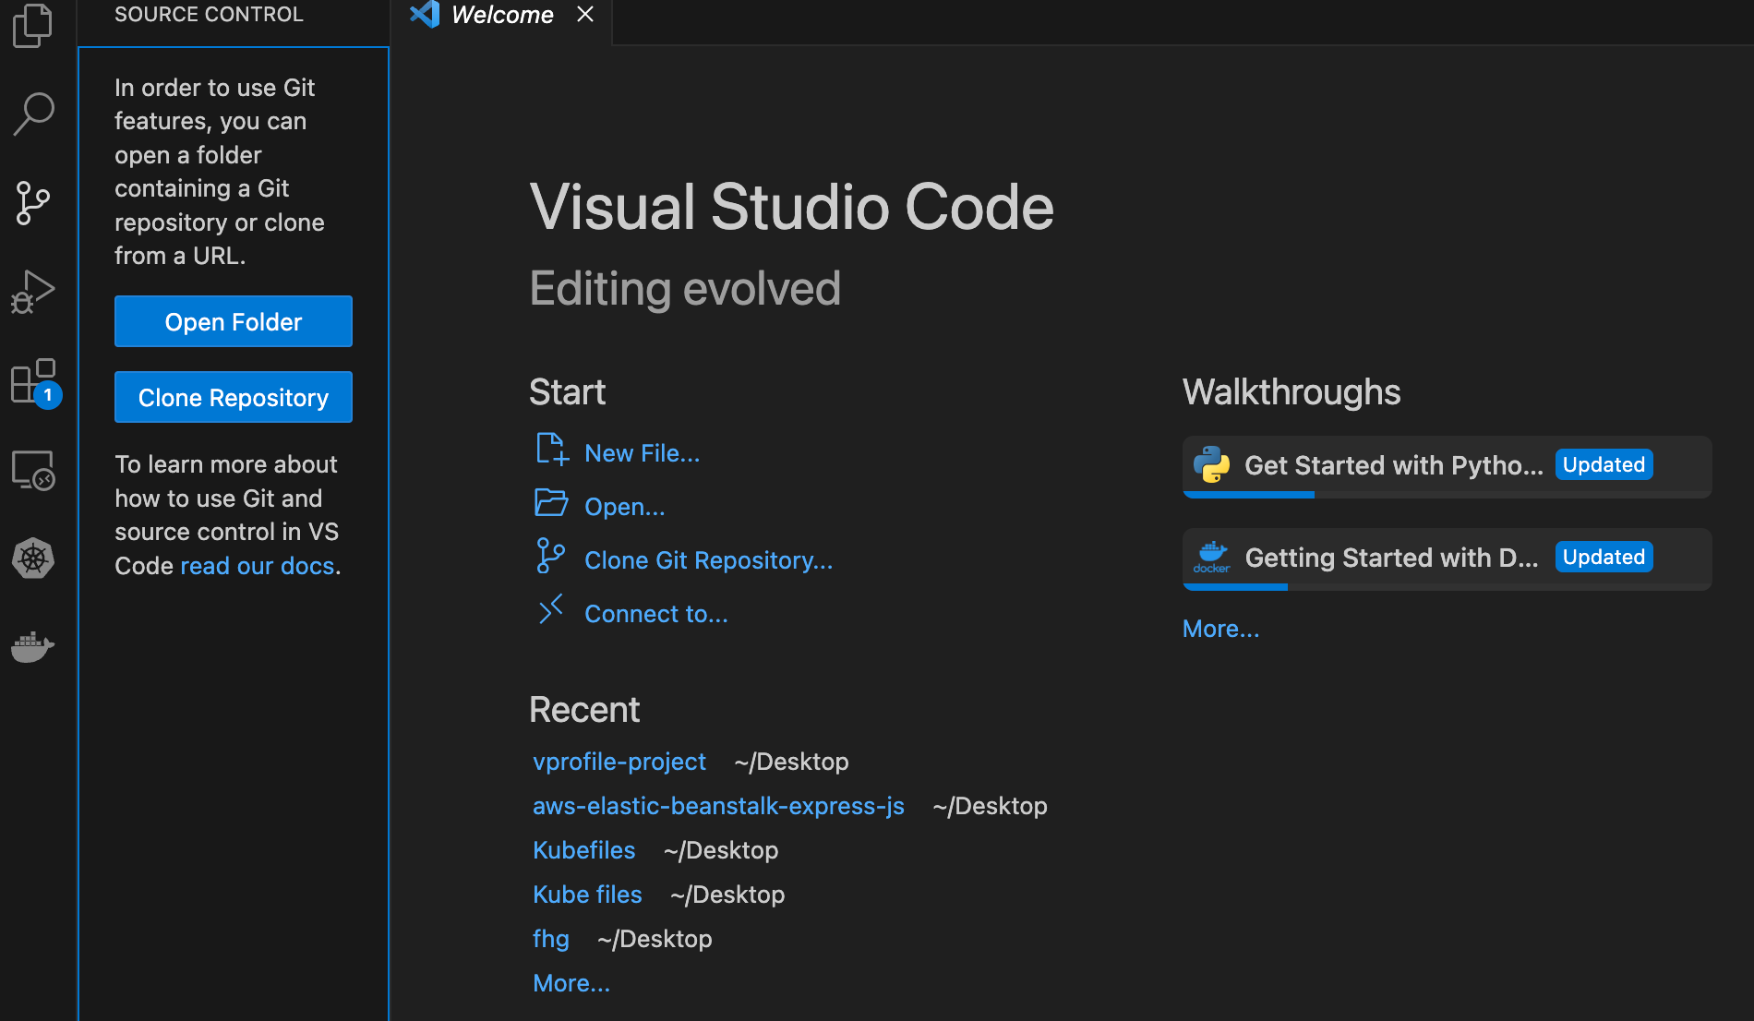Click the Connect to... link
1754x1021 pixels.
point(655,614)
